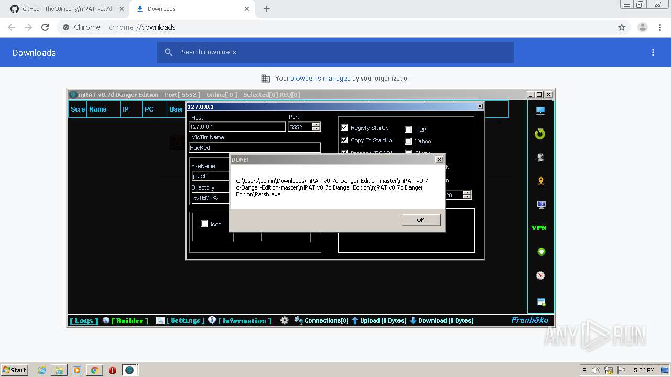Click the Download down-arrow icon
Image resolution: width=671 pixels, height=377 pixels.
point(413,320)
